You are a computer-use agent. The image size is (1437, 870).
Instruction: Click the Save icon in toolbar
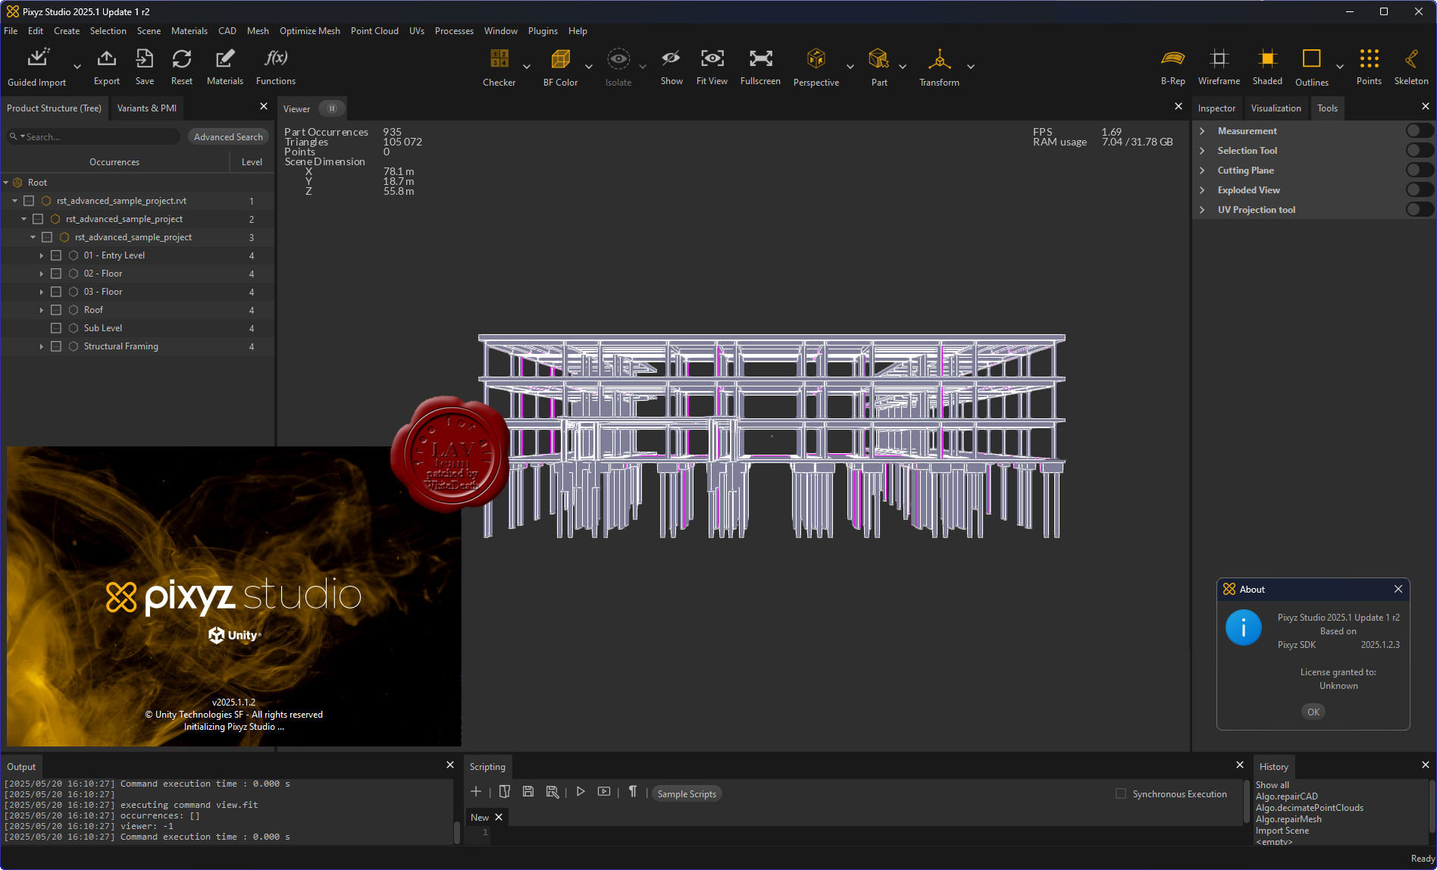pos(144,58)
